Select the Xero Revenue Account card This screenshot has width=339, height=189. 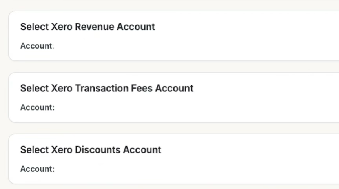pos(235,36)
